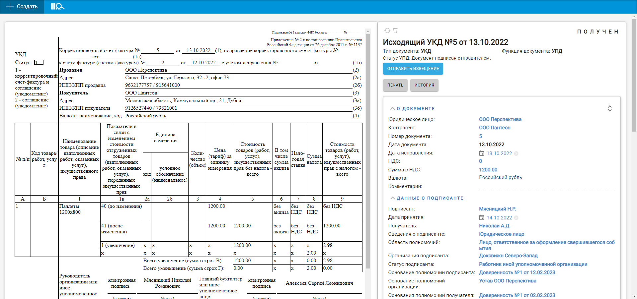Click the ПОЛУЧЕН status label
Viewport: 637px width, 299px height.
coord(597,32)
